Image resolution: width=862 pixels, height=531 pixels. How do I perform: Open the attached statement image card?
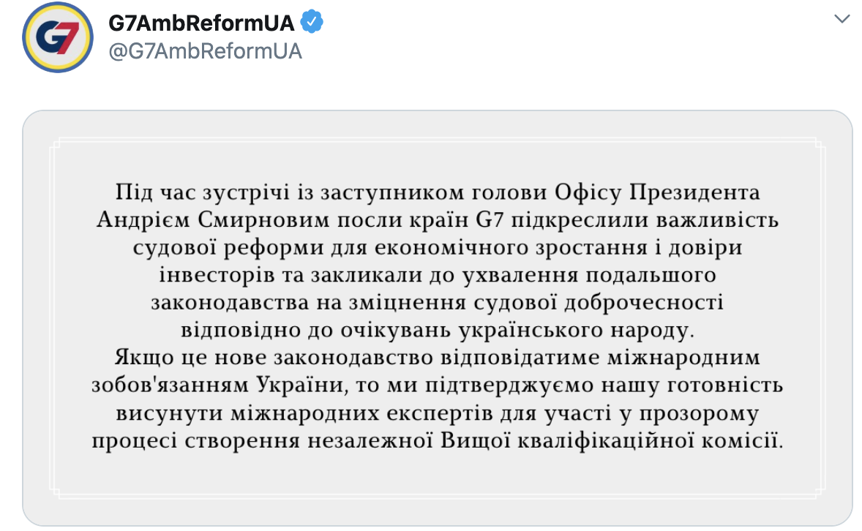(437, 317)
